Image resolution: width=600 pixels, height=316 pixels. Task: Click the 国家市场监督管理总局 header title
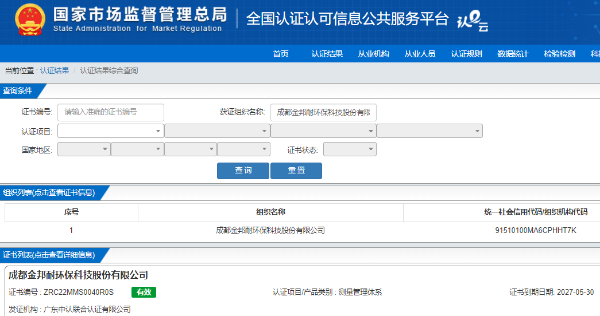tap(140, 14)
